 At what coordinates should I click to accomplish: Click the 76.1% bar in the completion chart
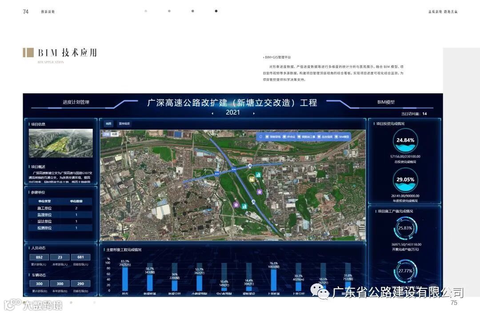pyautogui.click(x=274, y=280)
